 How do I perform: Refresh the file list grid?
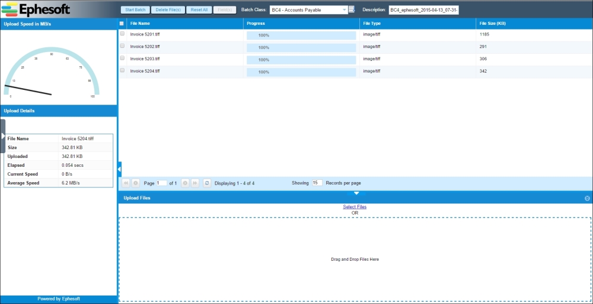point(207,183)
